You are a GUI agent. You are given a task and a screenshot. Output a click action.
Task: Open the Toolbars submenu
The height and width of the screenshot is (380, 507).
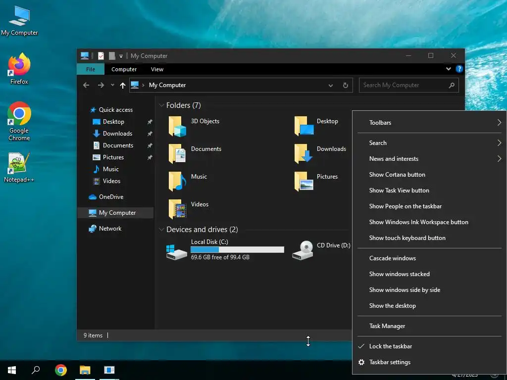tap(429, 123)
